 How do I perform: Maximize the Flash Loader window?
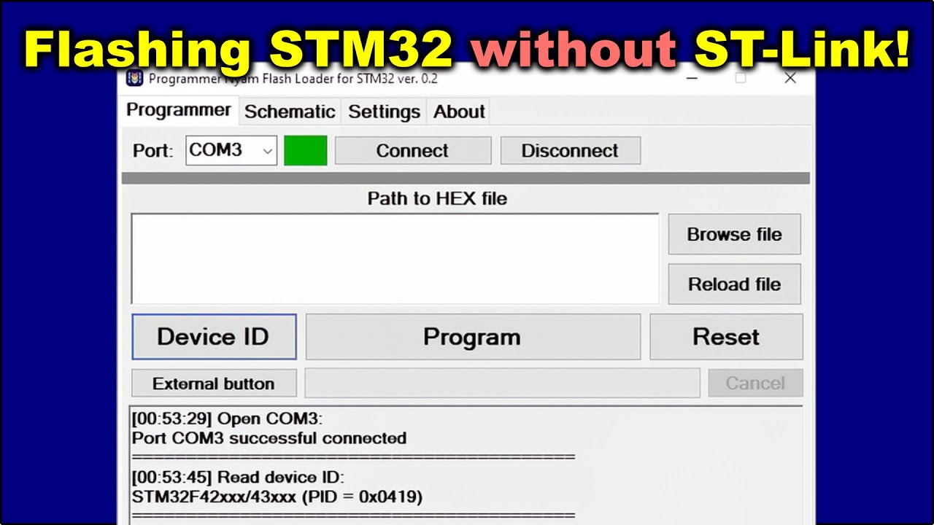(x=741, y=78)
